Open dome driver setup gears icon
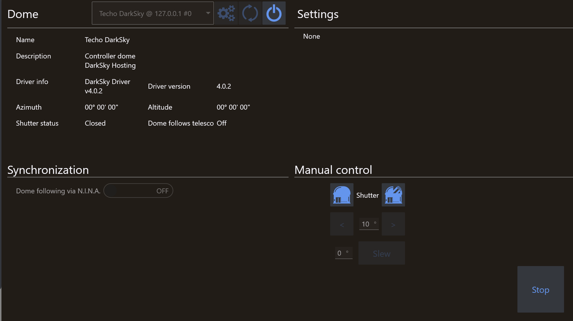This screenshot has width=573, height=321. coord(226,13)
